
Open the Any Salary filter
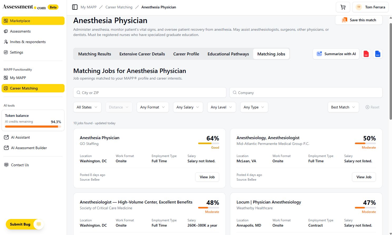188,107
